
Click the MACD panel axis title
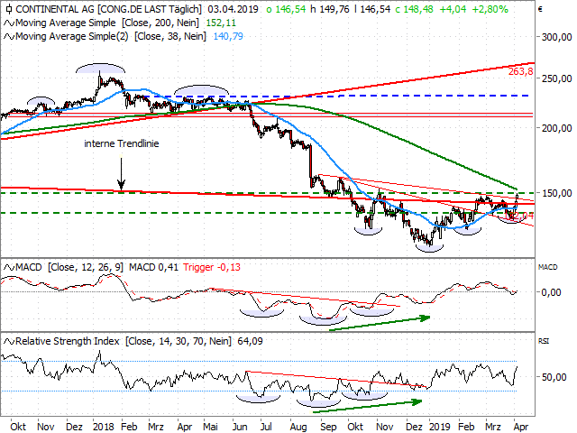coord(547,267)
